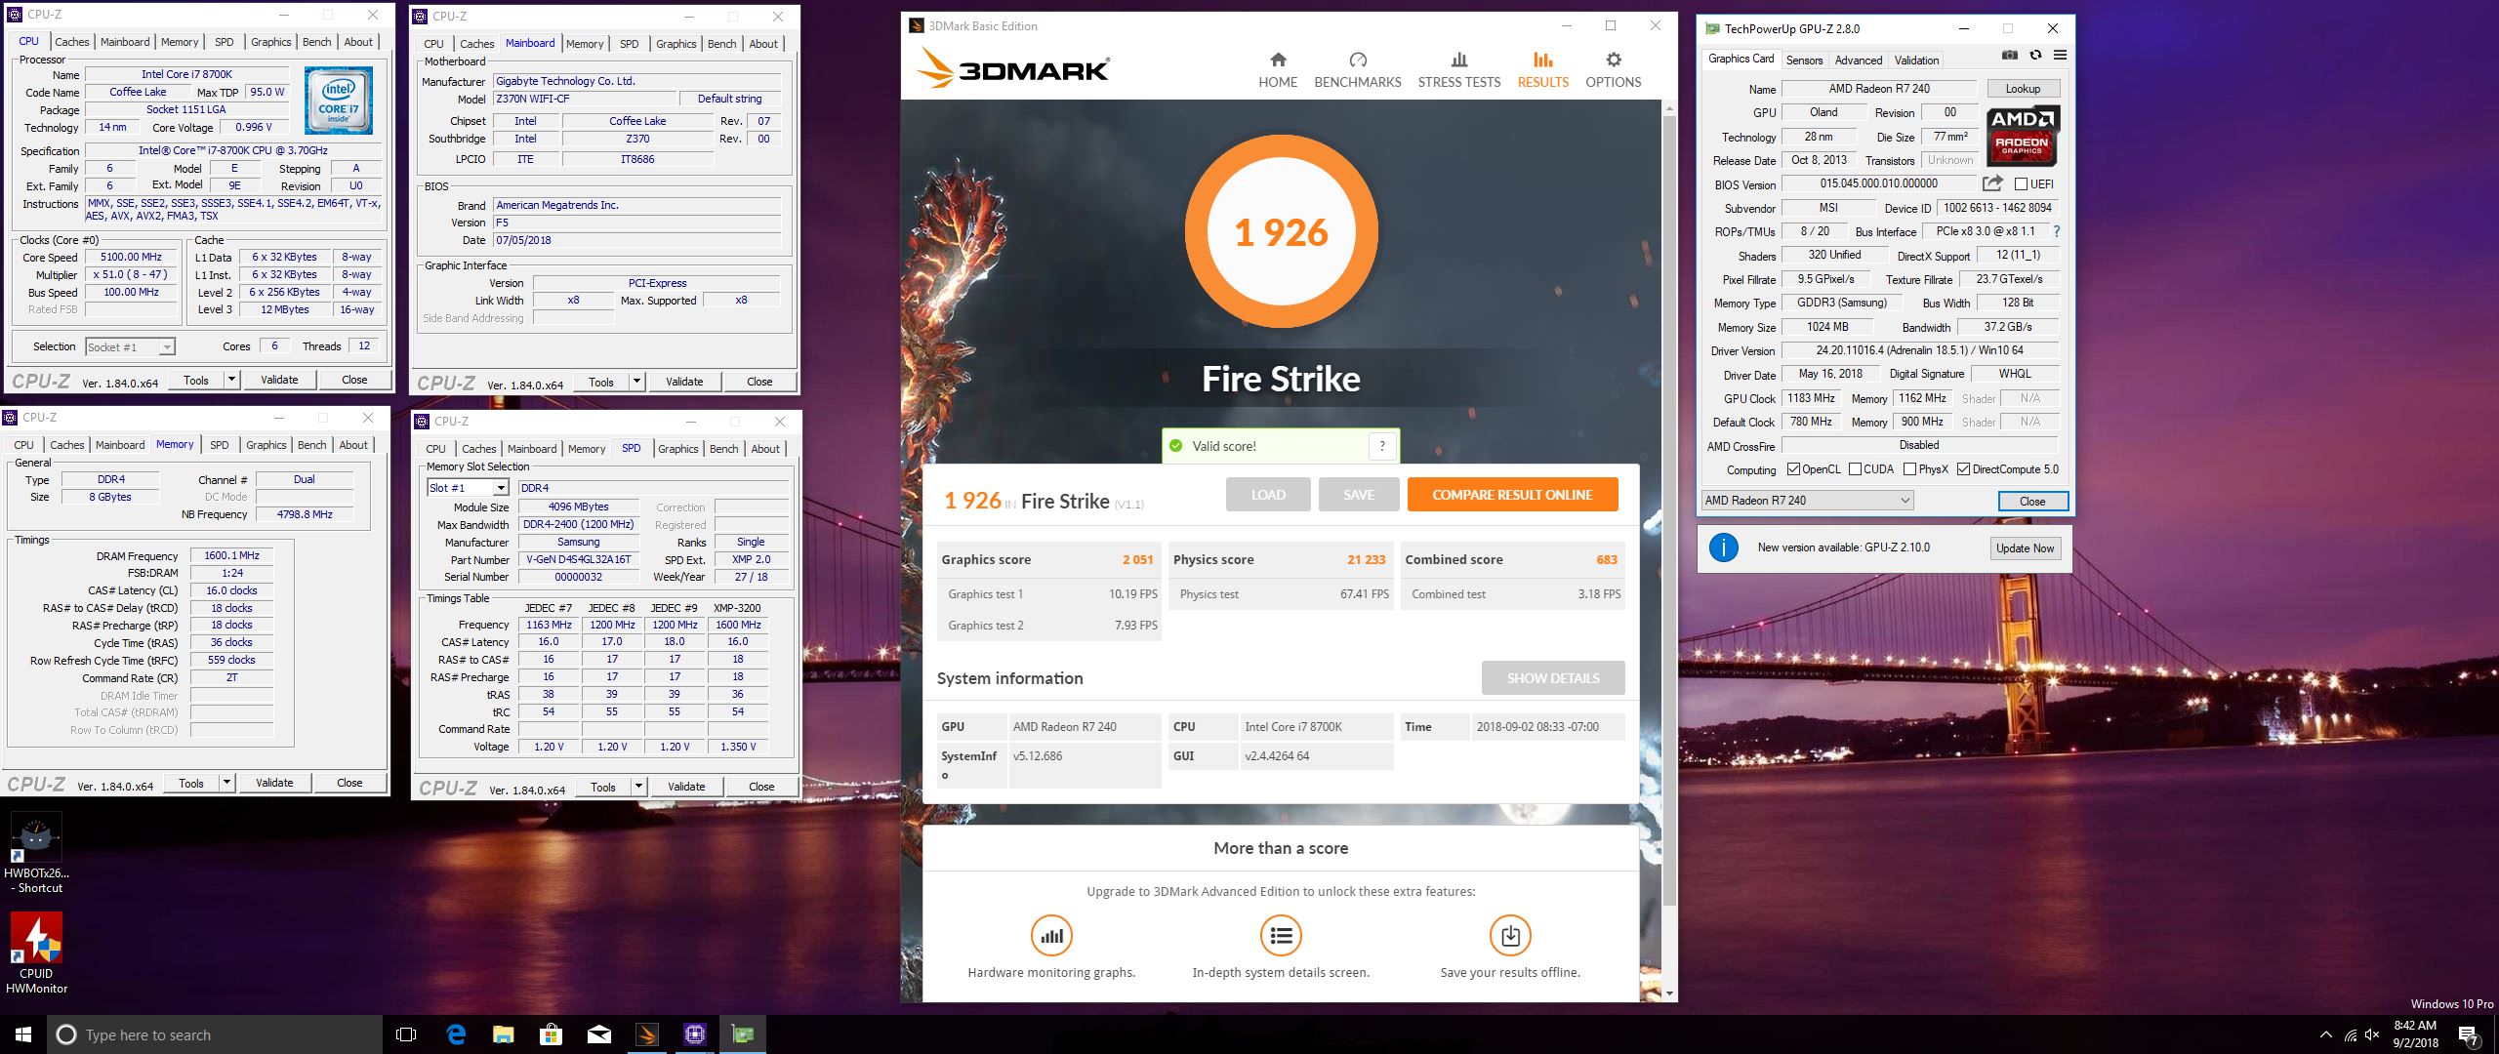Open File Explorer from taskbar
Viewport: 2499px width, 1054px height.
[503, 1034]
